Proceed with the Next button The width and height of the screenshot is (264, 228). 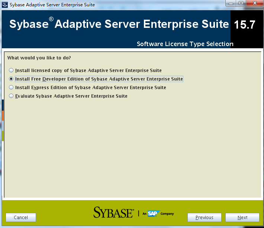242,217
